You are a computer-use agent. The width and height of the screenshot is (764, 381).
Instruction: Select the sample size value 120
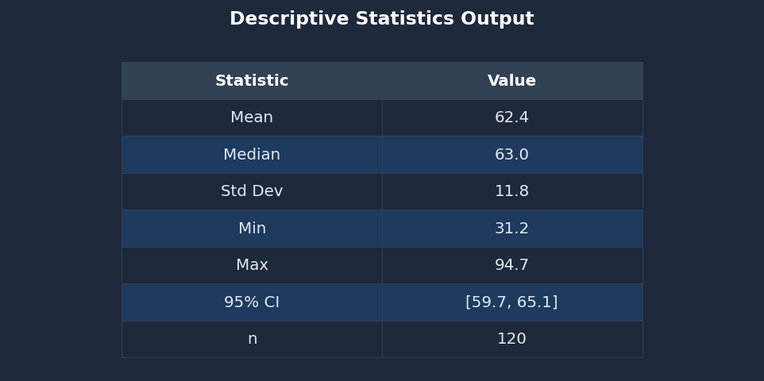click(x=511, y=339)
